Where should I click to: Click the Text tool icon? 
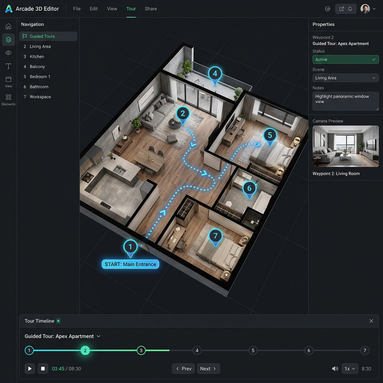click(x=8, y=66)
